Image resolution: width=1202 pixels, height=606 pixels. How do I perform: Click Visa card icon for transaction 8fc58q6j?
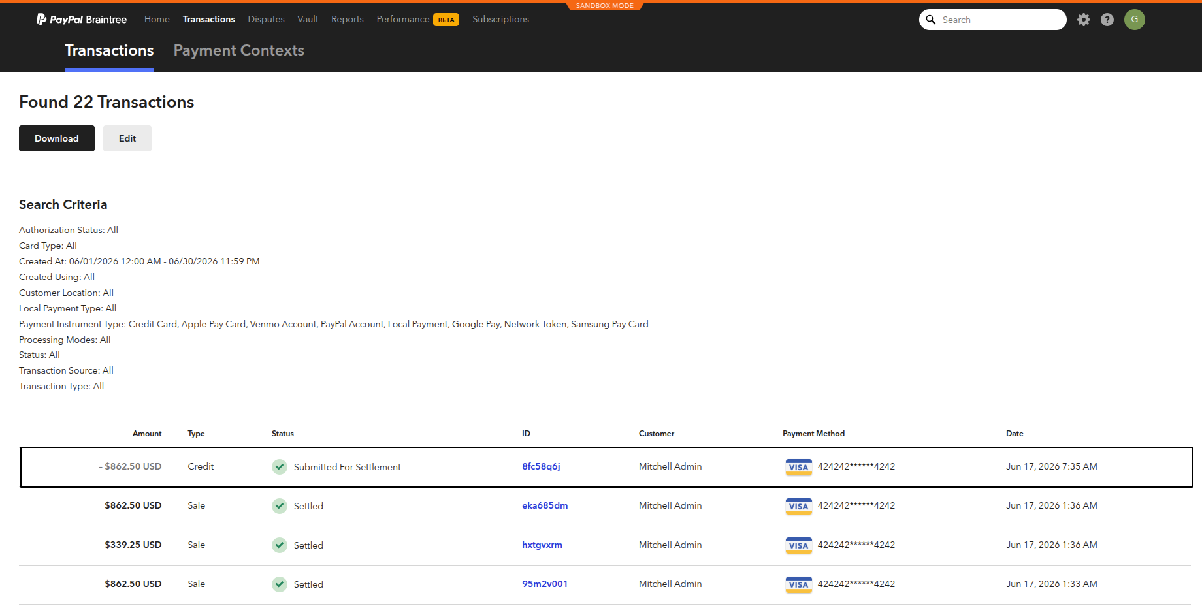click(798, 467)
